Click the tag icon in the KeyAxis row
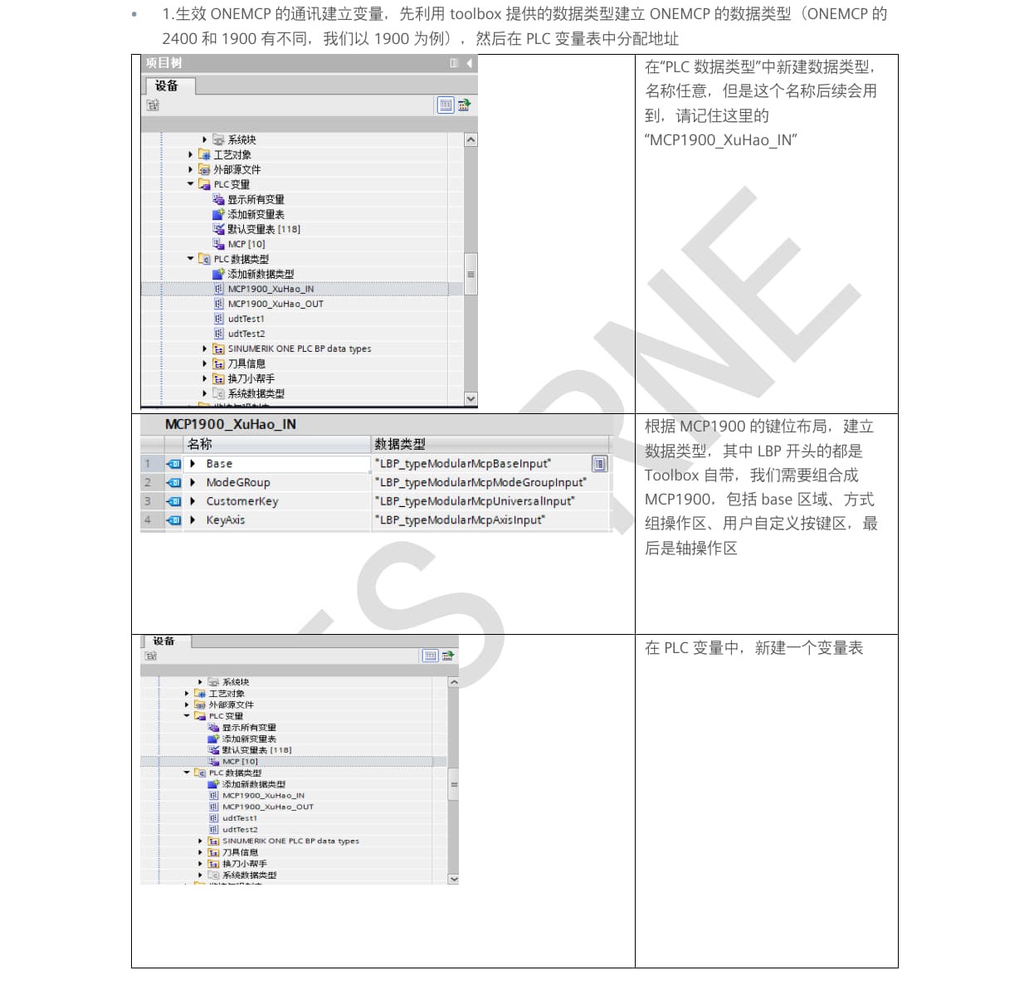Image resolution: width=1029 pixels, height=985 pixels. point(173,520)
